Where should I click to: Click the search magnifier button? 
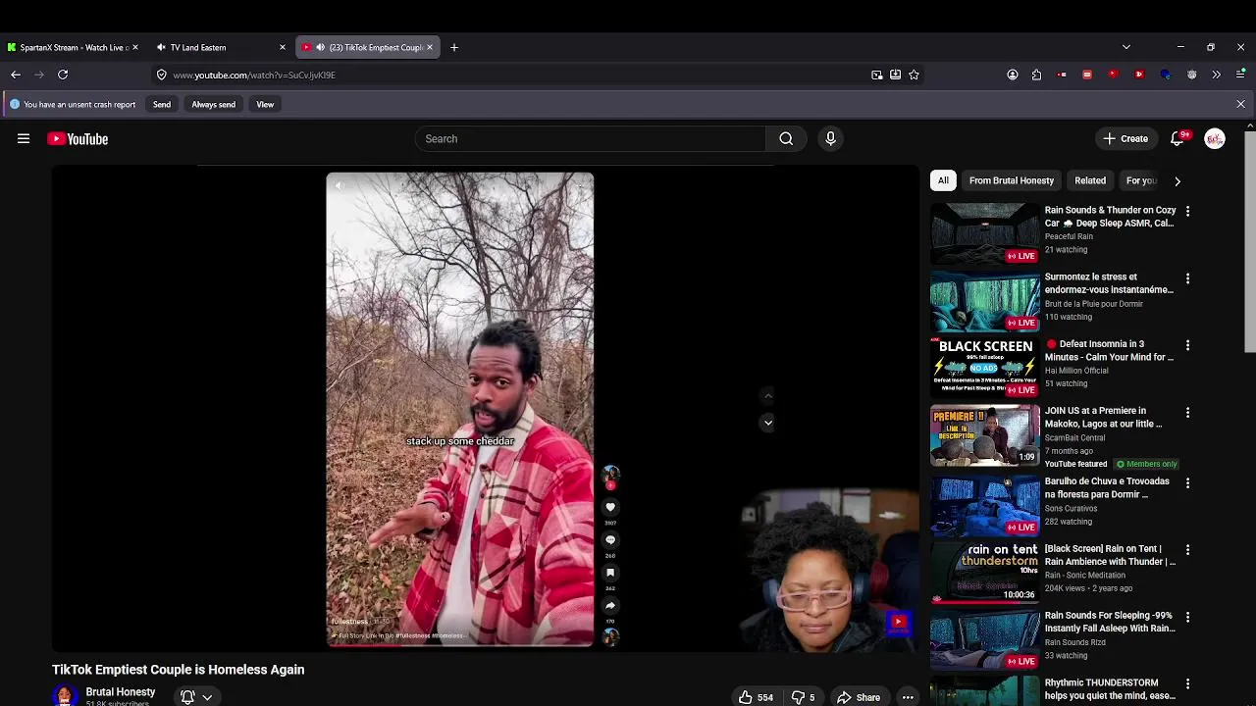pos(786,139)
